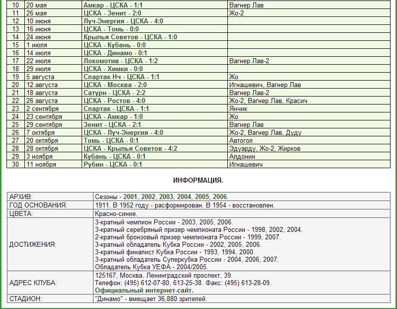This screenshot has width=397, height=309.
Task: Click the row number 17 cell
Action: point(15,61)
